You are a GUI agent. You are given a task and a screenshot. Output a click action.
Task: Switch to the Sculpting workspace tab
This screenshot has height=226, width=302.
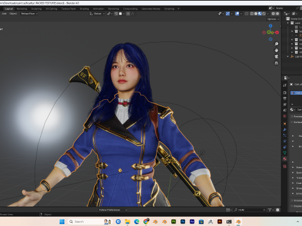point(36,9)
